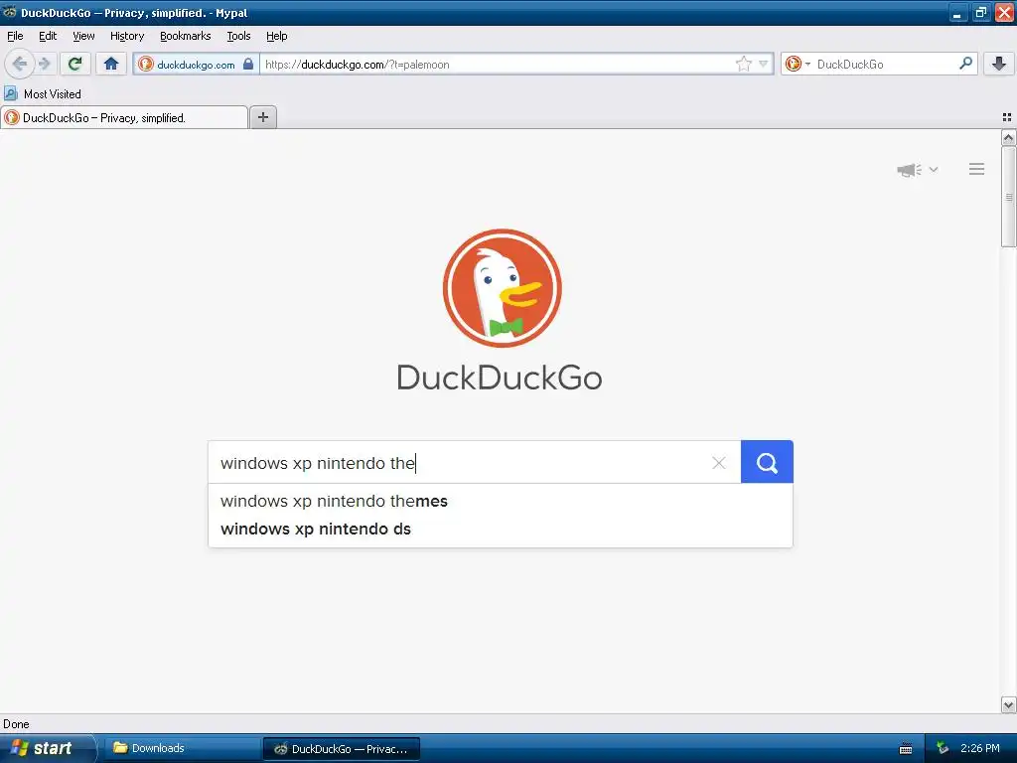Screen dimensions: 1017x763
Task: Go to the Home page
Action: [x=111, y=64]
